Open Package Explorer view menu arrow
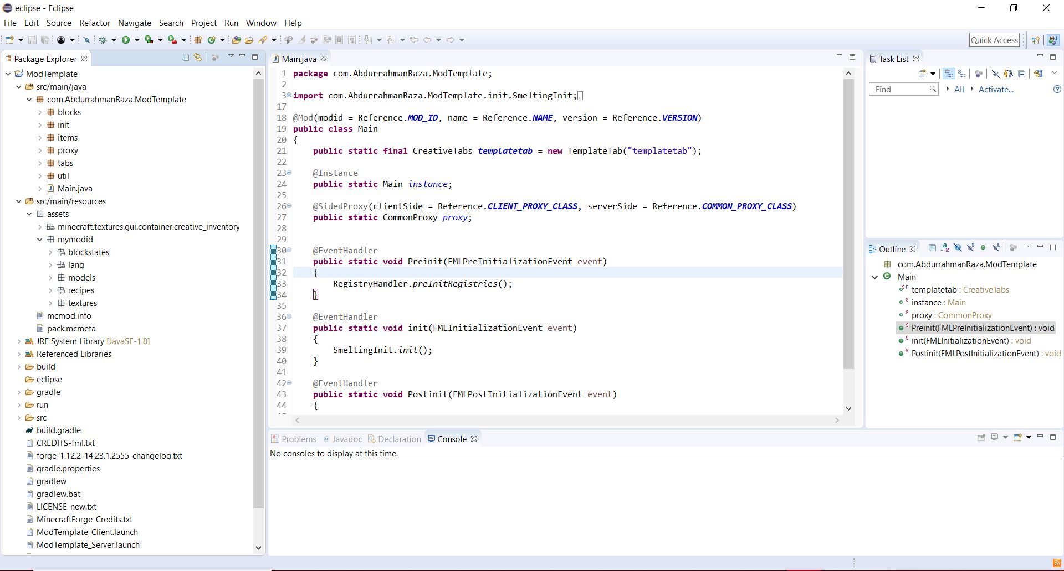The height and width of the screenshot is (571, 1064). coord(231,56)
